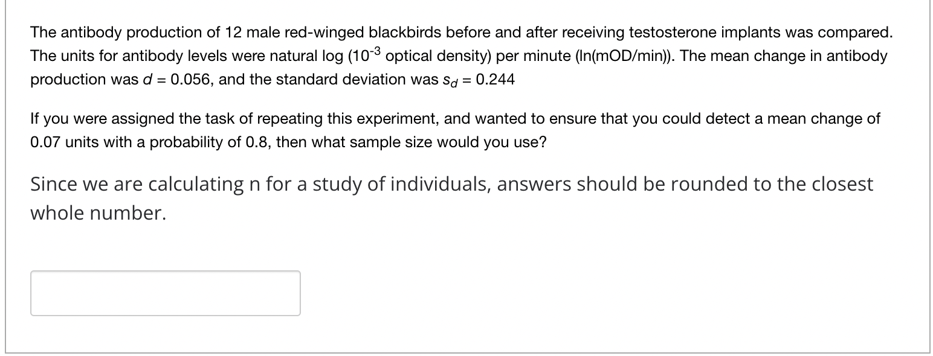
Task: Place cursor inside the empty answer box
Action: [x=165, y=293]
